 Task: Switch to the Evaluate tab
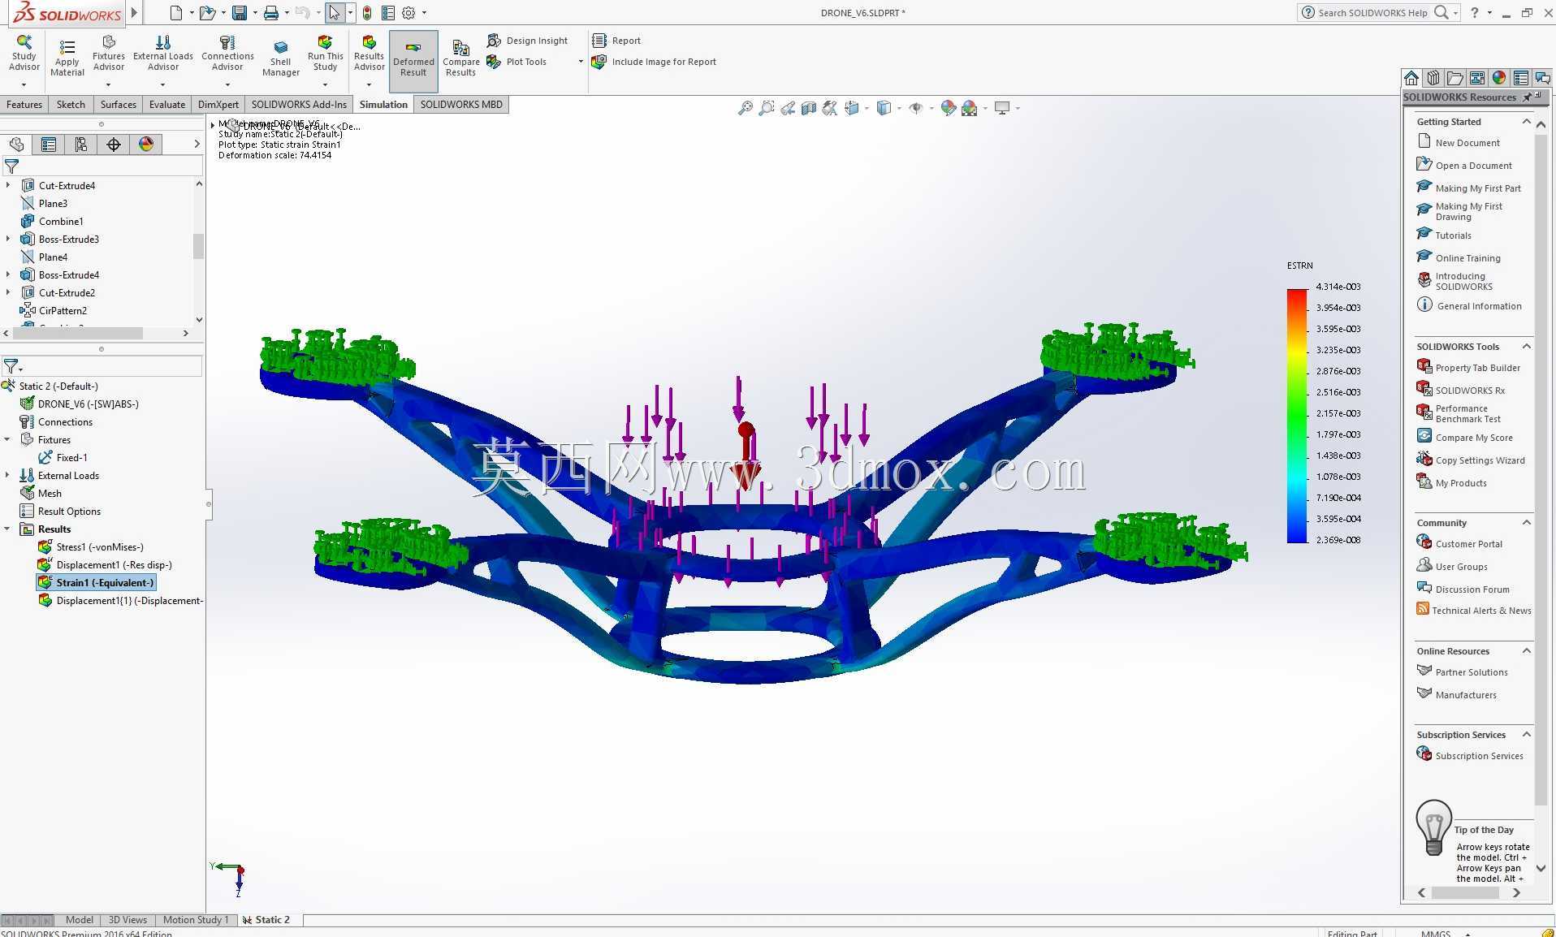click(167, 105)
